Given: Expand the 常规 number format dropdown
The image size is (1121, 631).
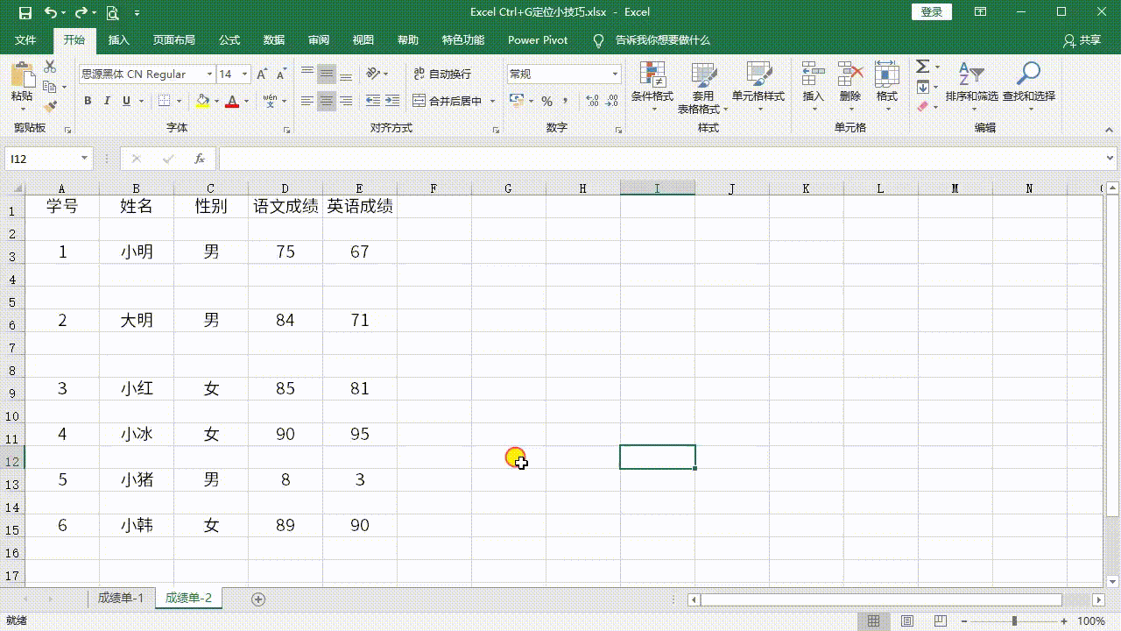Looking at the screenshot, I should (615, 74).
